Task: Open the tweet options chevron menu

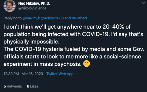Action: [143, 3]
